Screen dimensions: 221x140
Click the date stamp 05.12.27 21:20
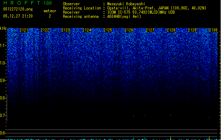pyautogui.click(x=18, y=16)
